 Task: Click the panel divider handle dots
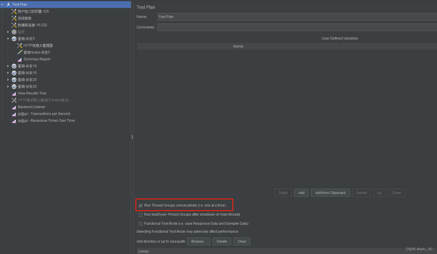coord(132,137)
